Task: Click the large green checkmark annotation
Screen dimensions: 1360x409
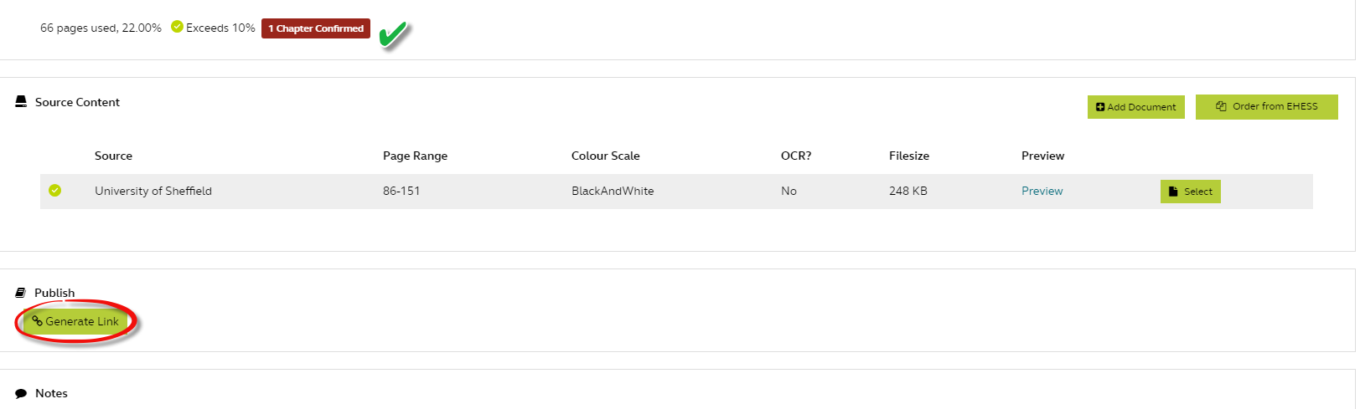Action: coord(393,34)
